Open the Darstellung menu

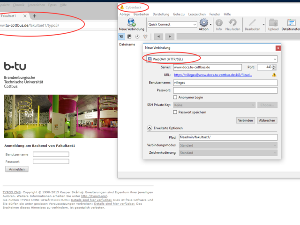click(161, 14)
